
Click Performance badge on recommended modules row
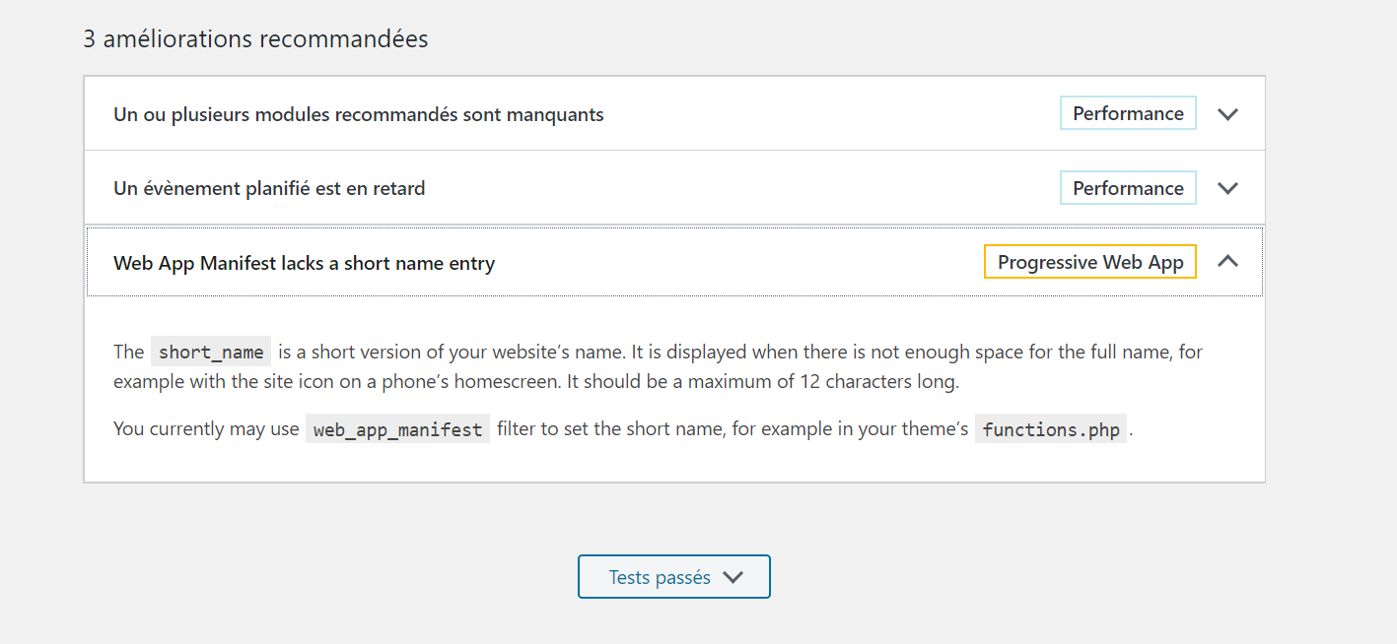(1128, 113)
